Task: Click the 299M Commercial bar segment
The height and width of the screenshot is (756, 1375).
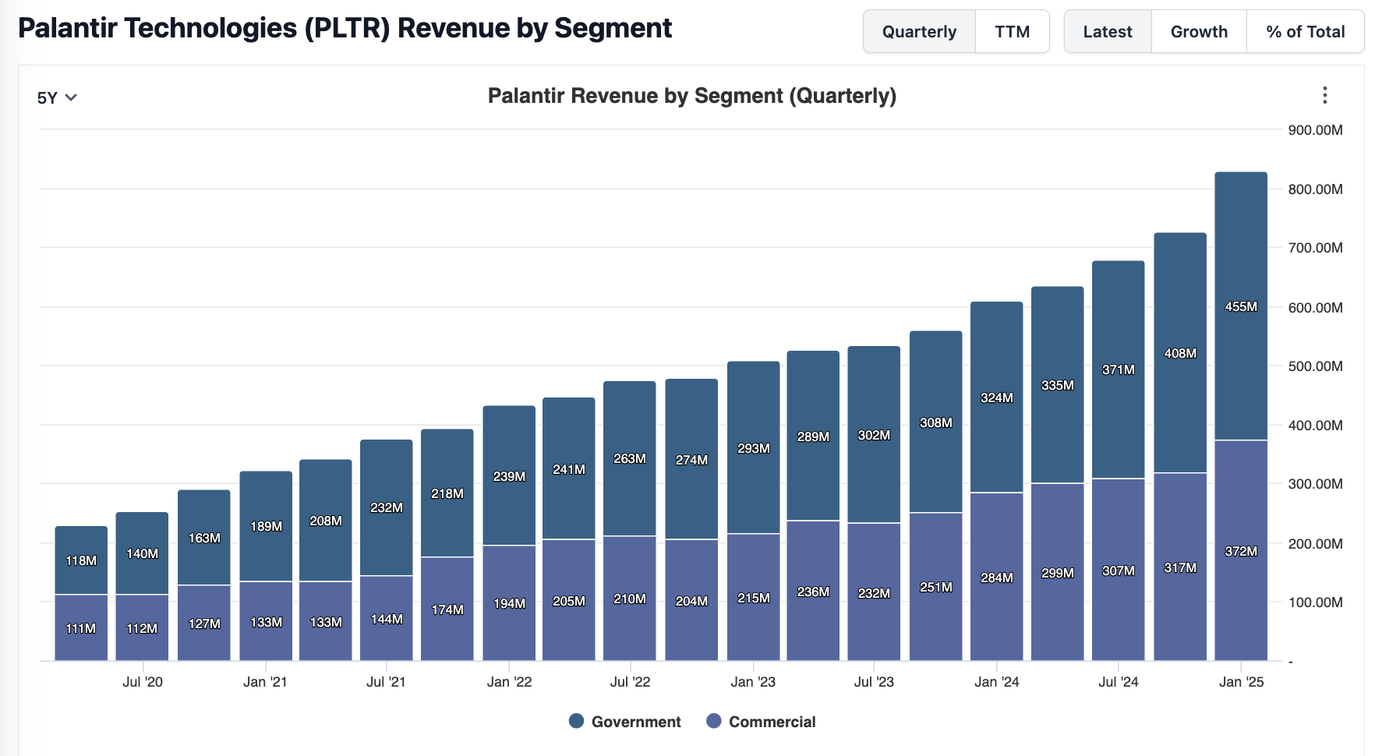Action: pos(1058,573)
